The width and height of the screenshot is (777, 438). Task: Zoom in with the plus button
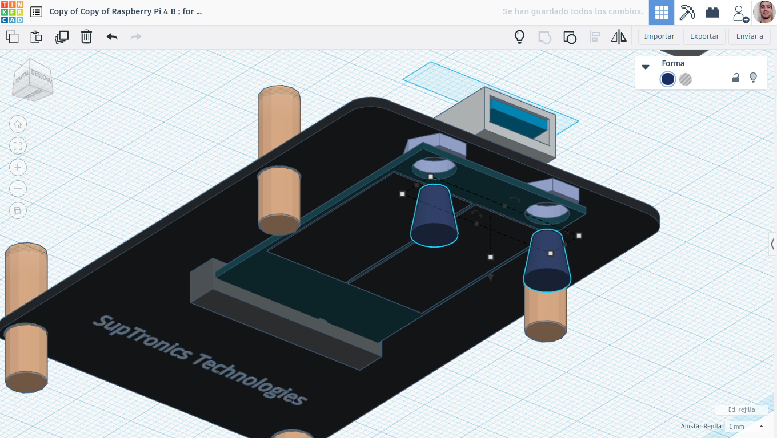18,167
